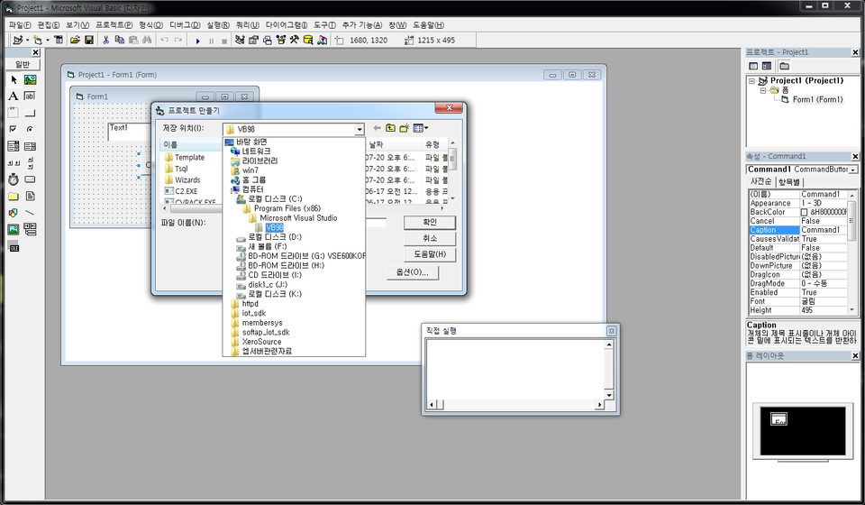The image size is (865, 505).
Task: Click the Cut toolbar icon
Action: [x=105, y=40]
